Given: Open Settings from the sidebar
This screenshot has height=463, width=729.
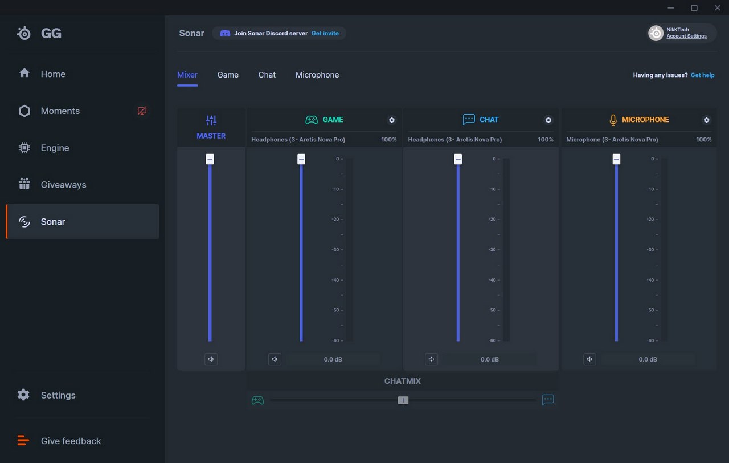Looking at the screenshot, I should 83,395.
